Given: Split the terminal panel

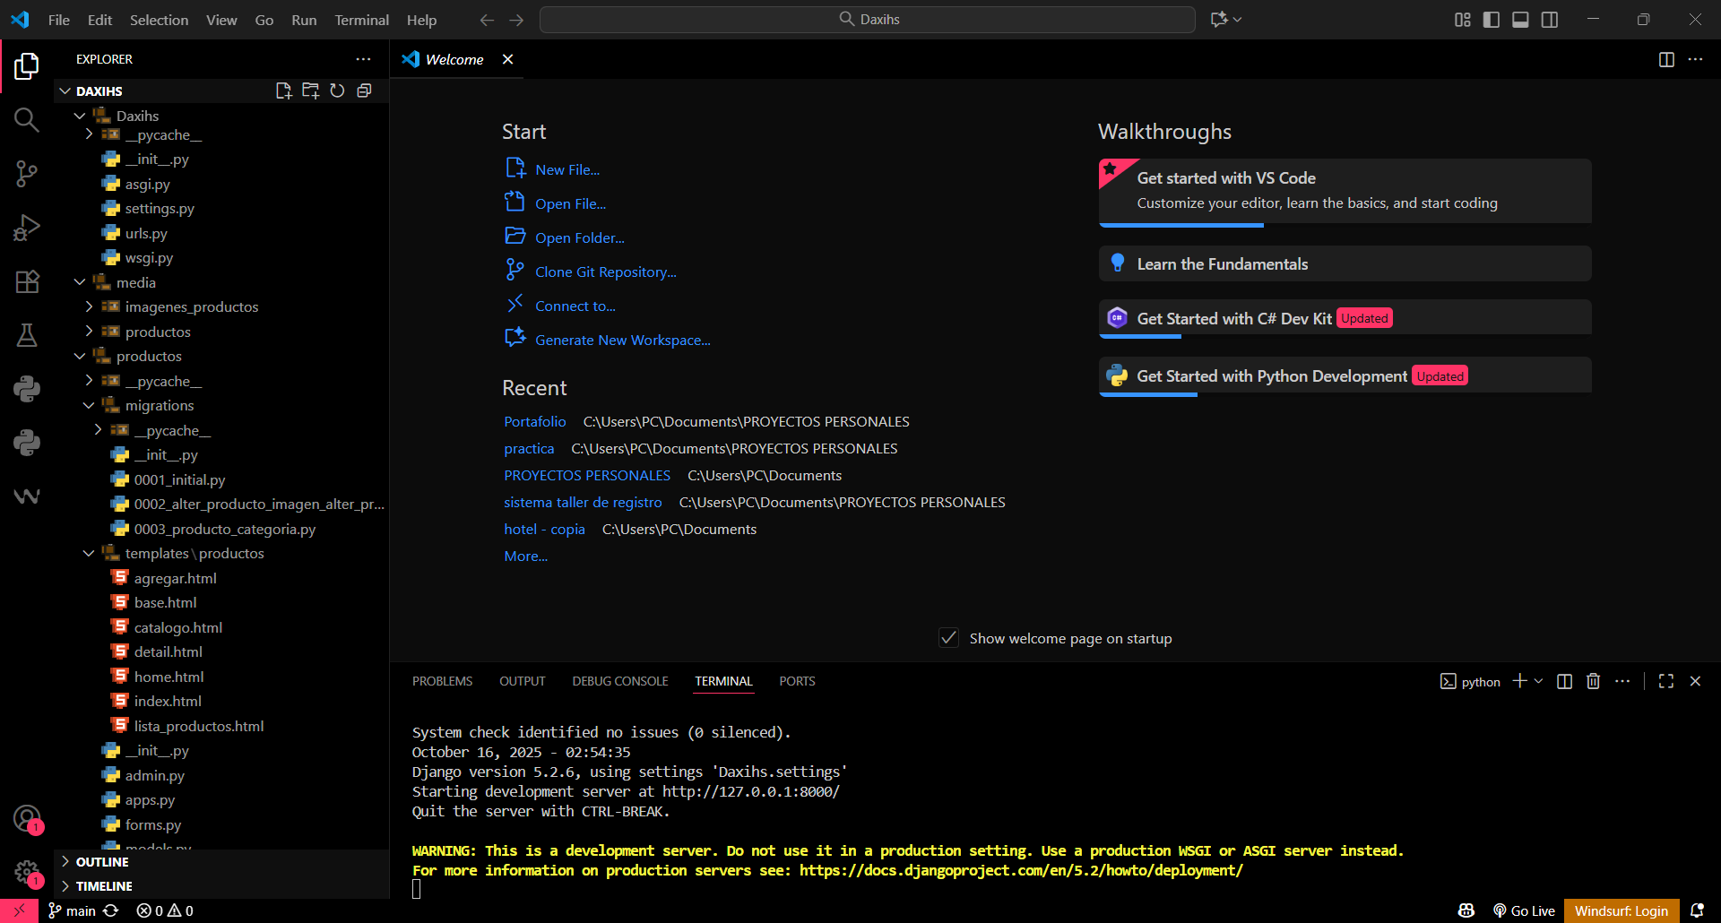Looking at the screenshot, I should 1564,681.
